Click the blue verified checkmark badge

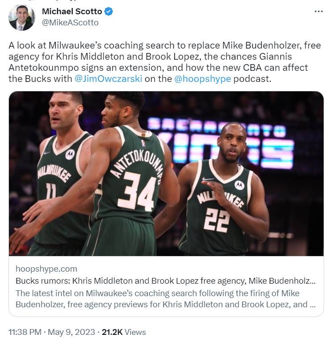108,11
